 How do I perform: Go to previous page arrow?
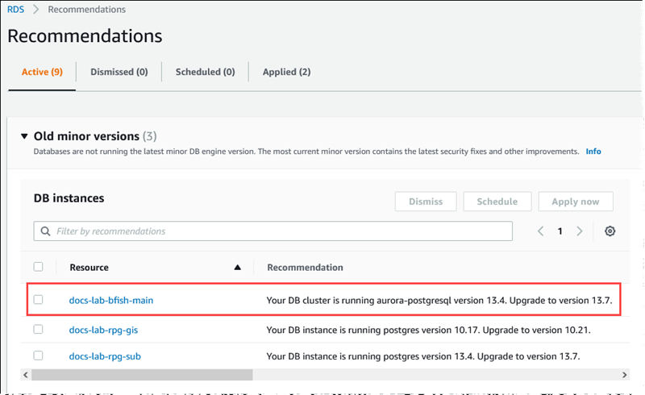point(541,231)
